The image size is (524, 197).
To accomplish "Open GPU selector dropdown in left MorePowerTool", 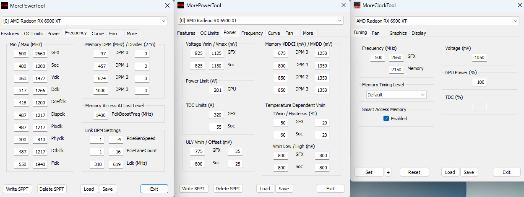I will (85, 21).
